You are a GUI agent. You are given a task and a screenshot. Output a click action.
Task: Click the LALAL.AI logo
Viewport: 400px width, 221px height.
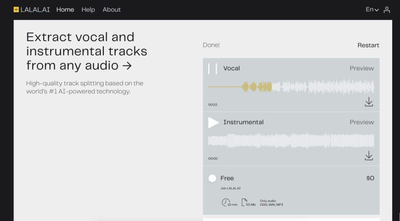[32, 10]
